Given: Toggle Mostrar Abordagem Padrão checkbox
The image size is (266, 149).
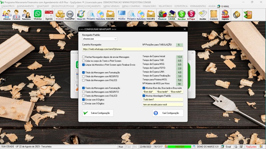Looking at the screenshot, I should pyautogui.click(x=144, y=96).
